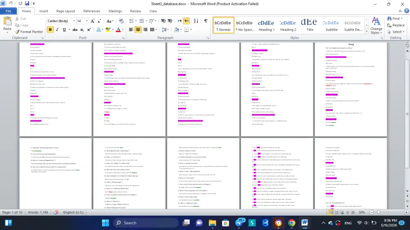
Task: Switch to the Page Layout tab
Action: coord(65,11)
